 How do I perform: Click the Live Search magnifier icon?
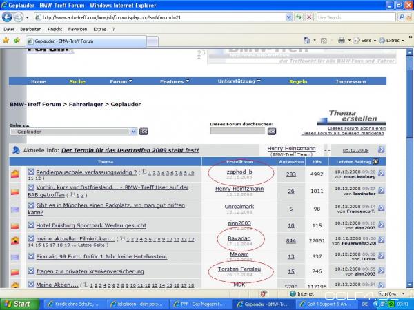[402, 17]
